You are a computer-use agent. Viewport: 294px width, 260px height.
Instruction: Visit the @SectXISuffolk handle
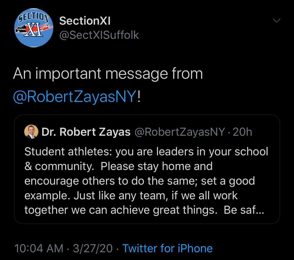(x=99, y=35)
